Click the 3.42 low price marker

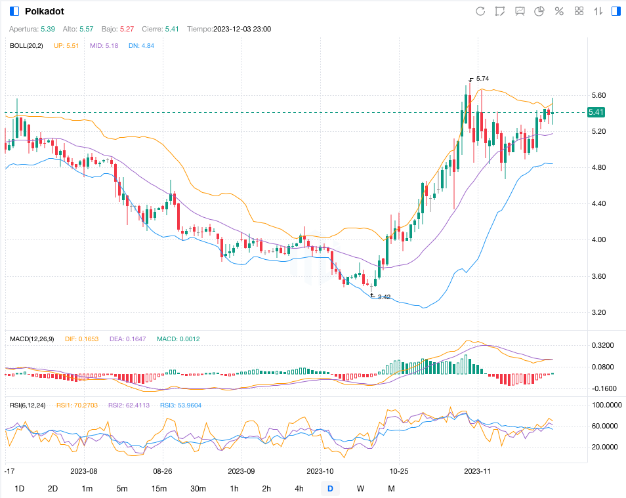(384, 297)
